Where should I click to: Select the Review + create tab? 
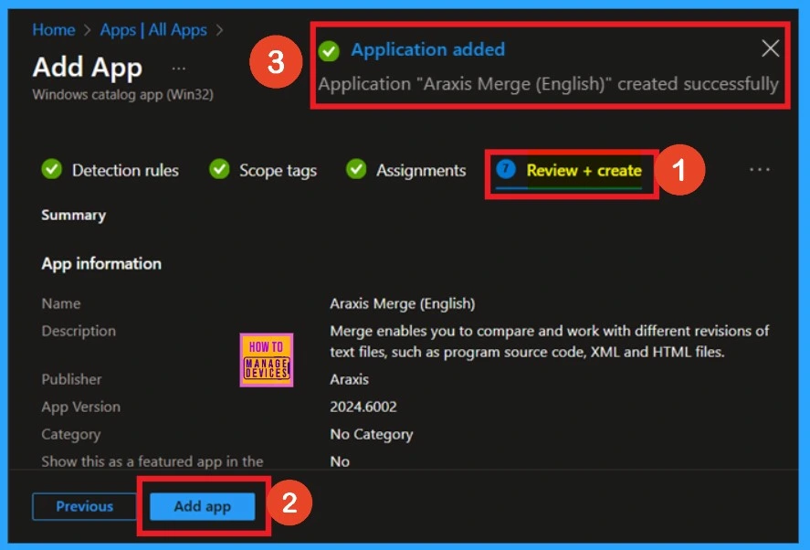(x=584, y=170)
